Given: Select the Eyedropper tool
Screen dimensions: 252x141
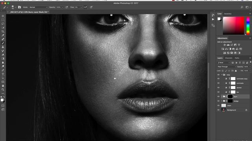Looking at the screenshot, I should 3,35.
